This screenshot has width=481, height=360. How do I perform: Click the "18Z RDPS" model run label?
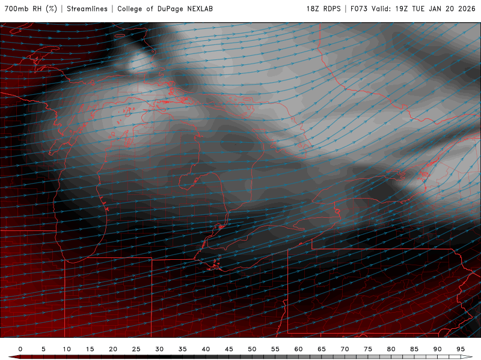[323, 8]
